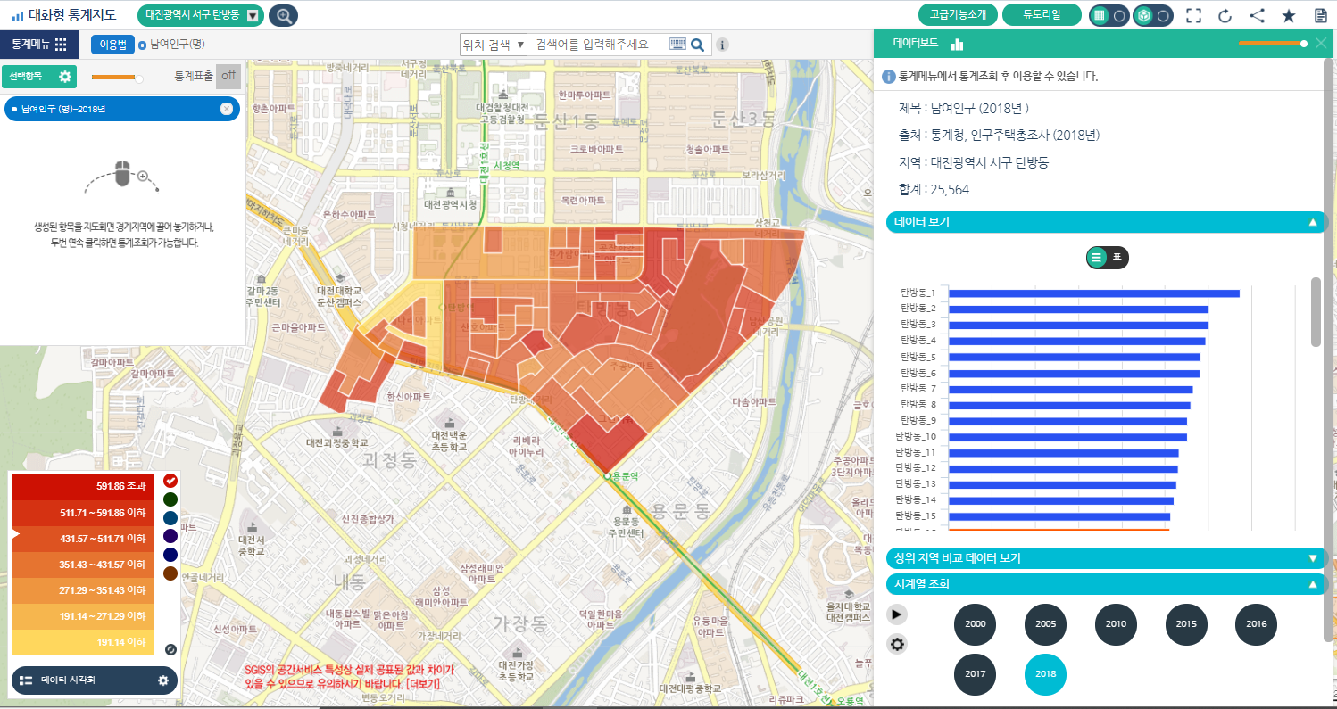Click the star bookmark icon
This screenshot has height=709, width=1337.
(1288, 15)
